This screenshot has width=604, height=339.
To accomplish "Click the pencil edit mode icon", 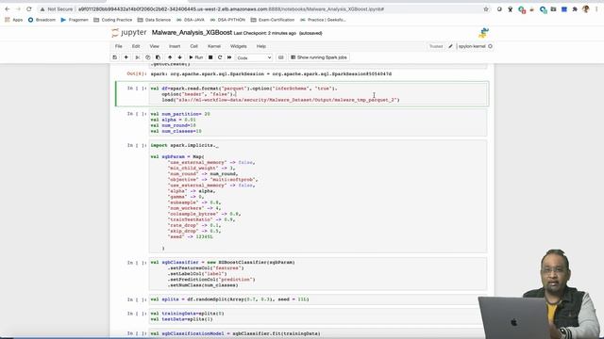I will 451,46.
